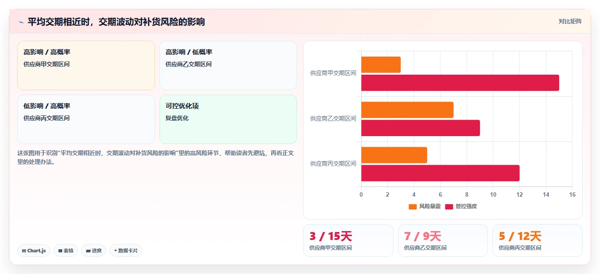Select the 高影响 / 高概率 matrix card
Screen dimensions: 600x274
point(86,65)
